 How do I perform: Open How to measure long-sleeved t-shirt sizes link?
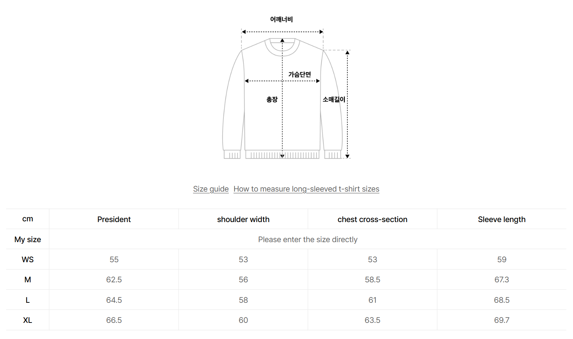click(306, 189)
